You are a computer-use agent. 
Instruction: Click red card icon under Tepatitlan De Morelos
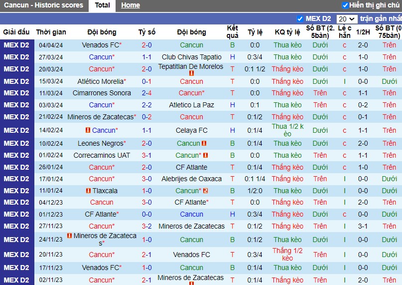[191, 73]
